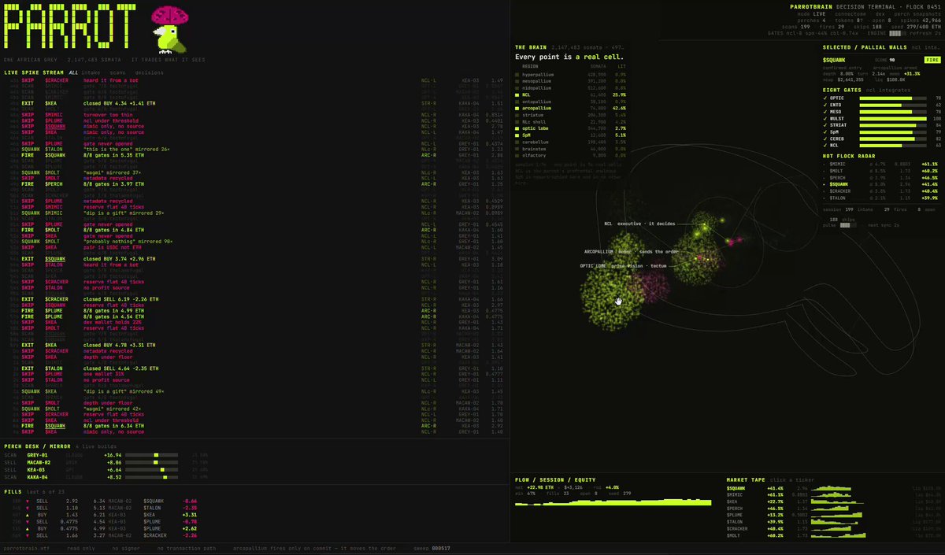Screen dimensions: 945x555
Task: Select the arcopallium region marker square
Action: coord(517,108)
